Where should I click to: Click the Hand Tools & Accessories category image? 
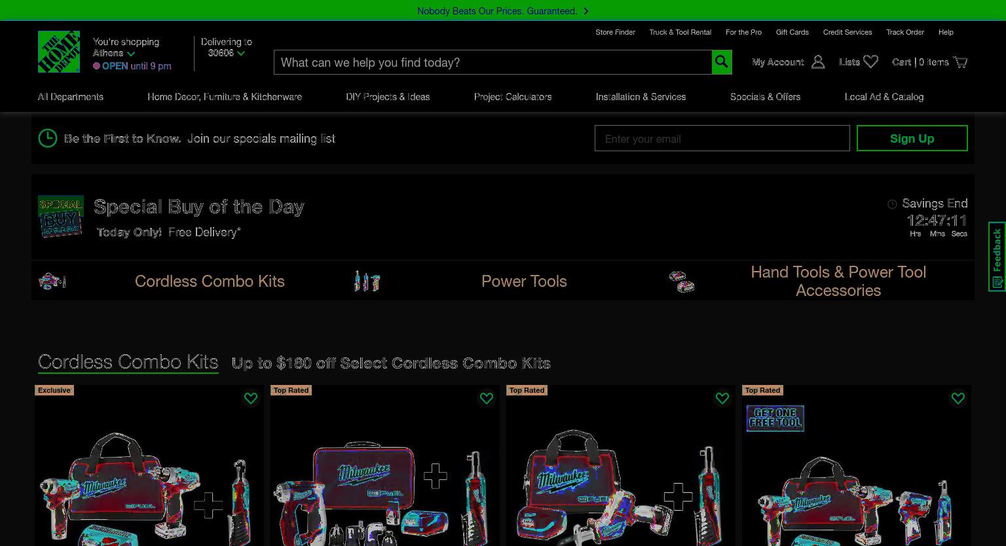click(x=682, y=282)
